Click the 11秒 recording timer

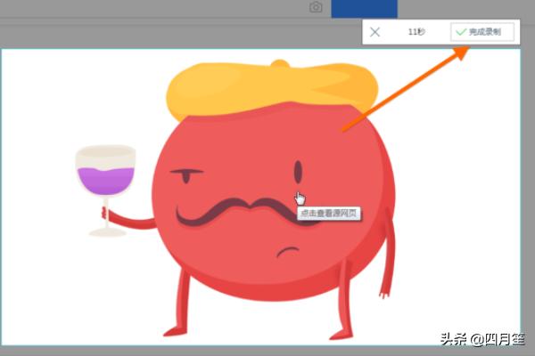tap(416, 31)
